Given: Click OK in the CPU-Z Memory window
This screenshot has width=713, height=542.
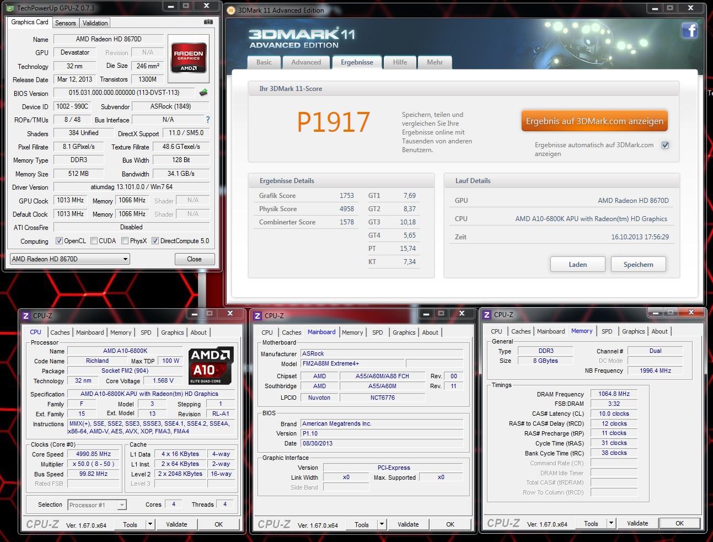Looking at the screenshot, I should [x=679, y=523].
